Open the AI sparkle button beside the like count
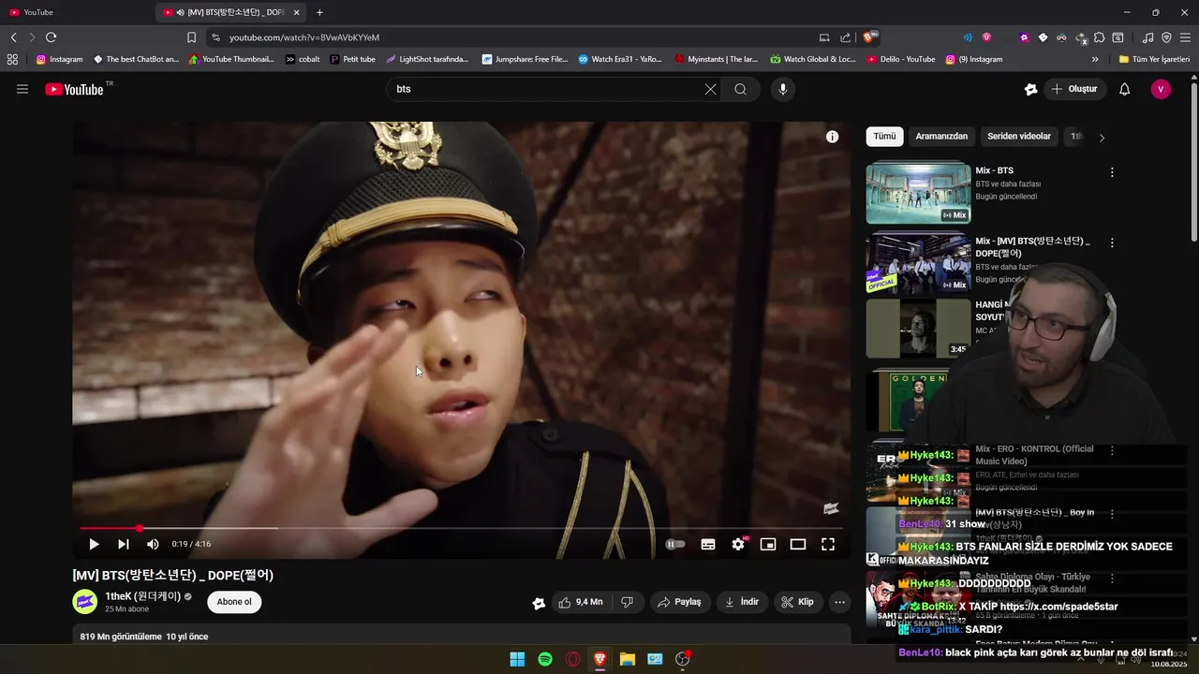The image size is (1199, 674). (x=539, y=603)
